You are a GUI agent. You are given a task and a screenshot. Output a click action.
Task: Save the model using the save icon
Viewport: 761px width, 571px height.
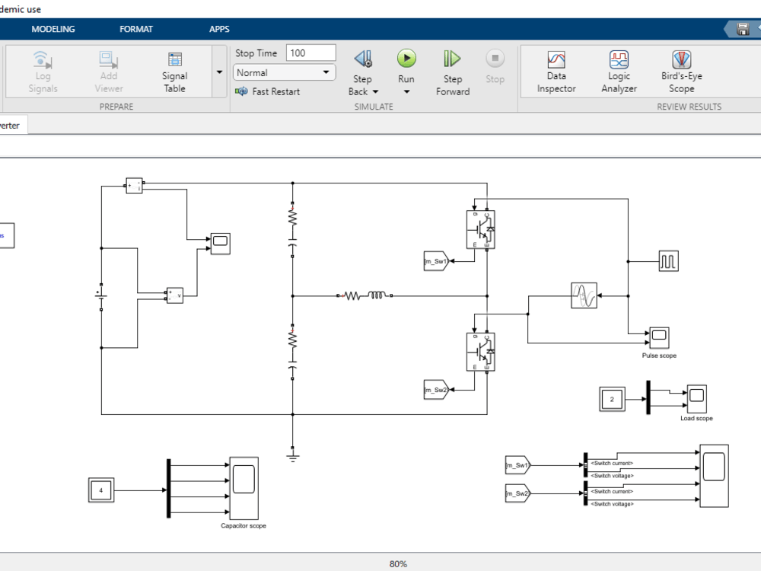click(x=742, y=29)
